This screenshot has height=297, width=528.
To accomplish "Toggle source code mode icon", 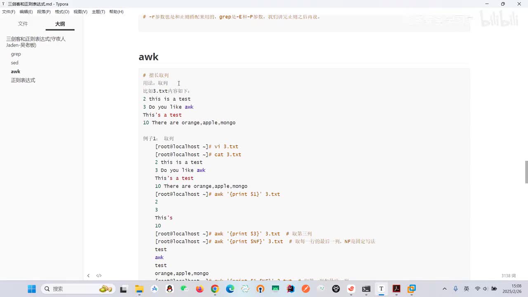I will pos(99,276).
